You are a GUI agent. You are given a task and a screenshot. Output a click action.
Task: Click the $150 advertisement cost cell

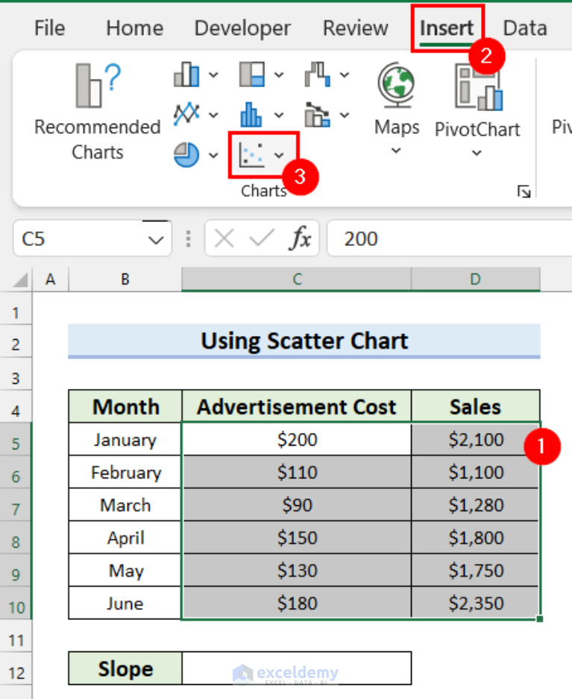(x=297, y=537)
